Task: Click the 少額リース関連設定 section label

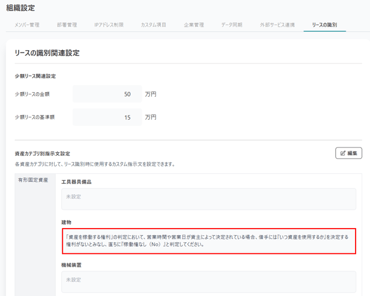Action: [35, 76]
